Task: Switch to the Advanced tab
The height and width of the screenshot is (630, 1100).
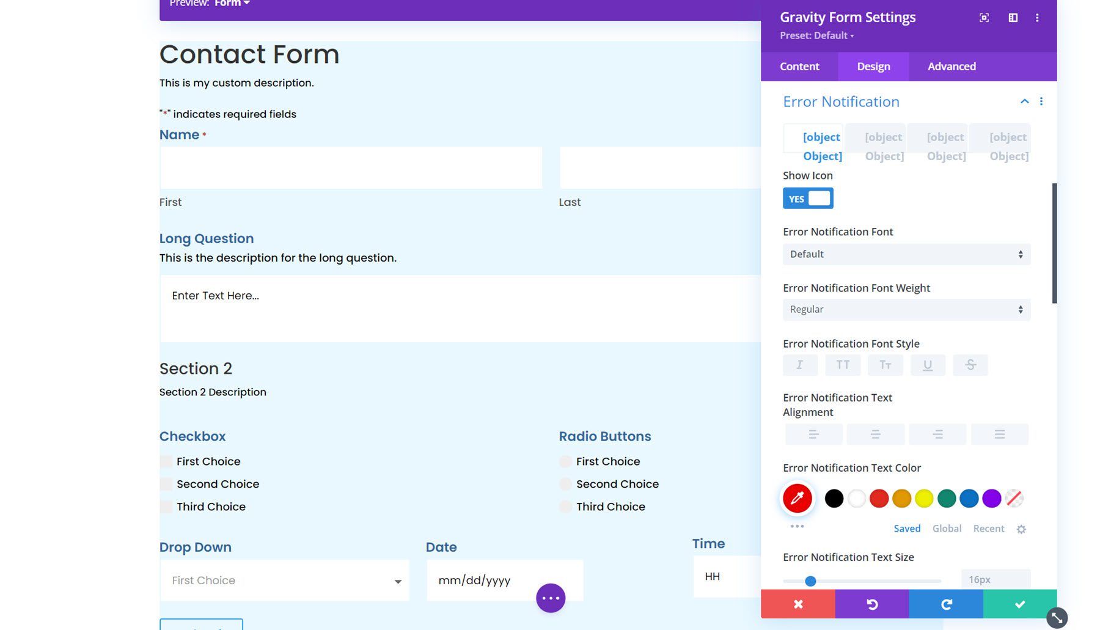Action: [951, 66]
